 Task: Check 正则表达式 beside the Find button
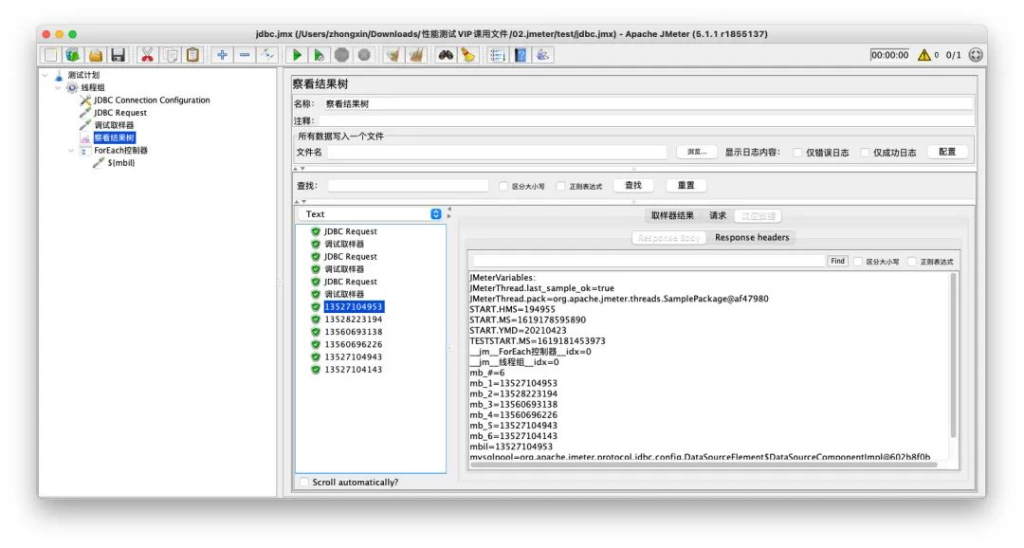click(x=912, y=262)
